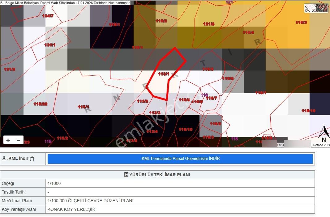Viewport: 330px width, 217px height.
Task: Click parcel label 116/10 on the map
Action: [x=186, y=129]
